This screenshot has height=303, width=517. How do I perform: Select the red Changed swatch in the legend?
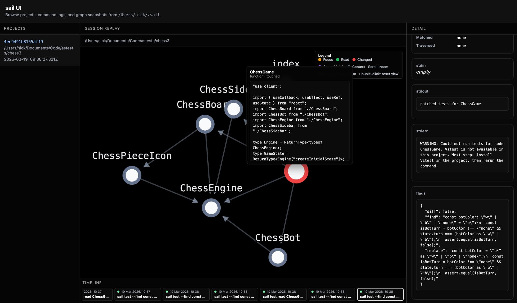tap(354, 59)
